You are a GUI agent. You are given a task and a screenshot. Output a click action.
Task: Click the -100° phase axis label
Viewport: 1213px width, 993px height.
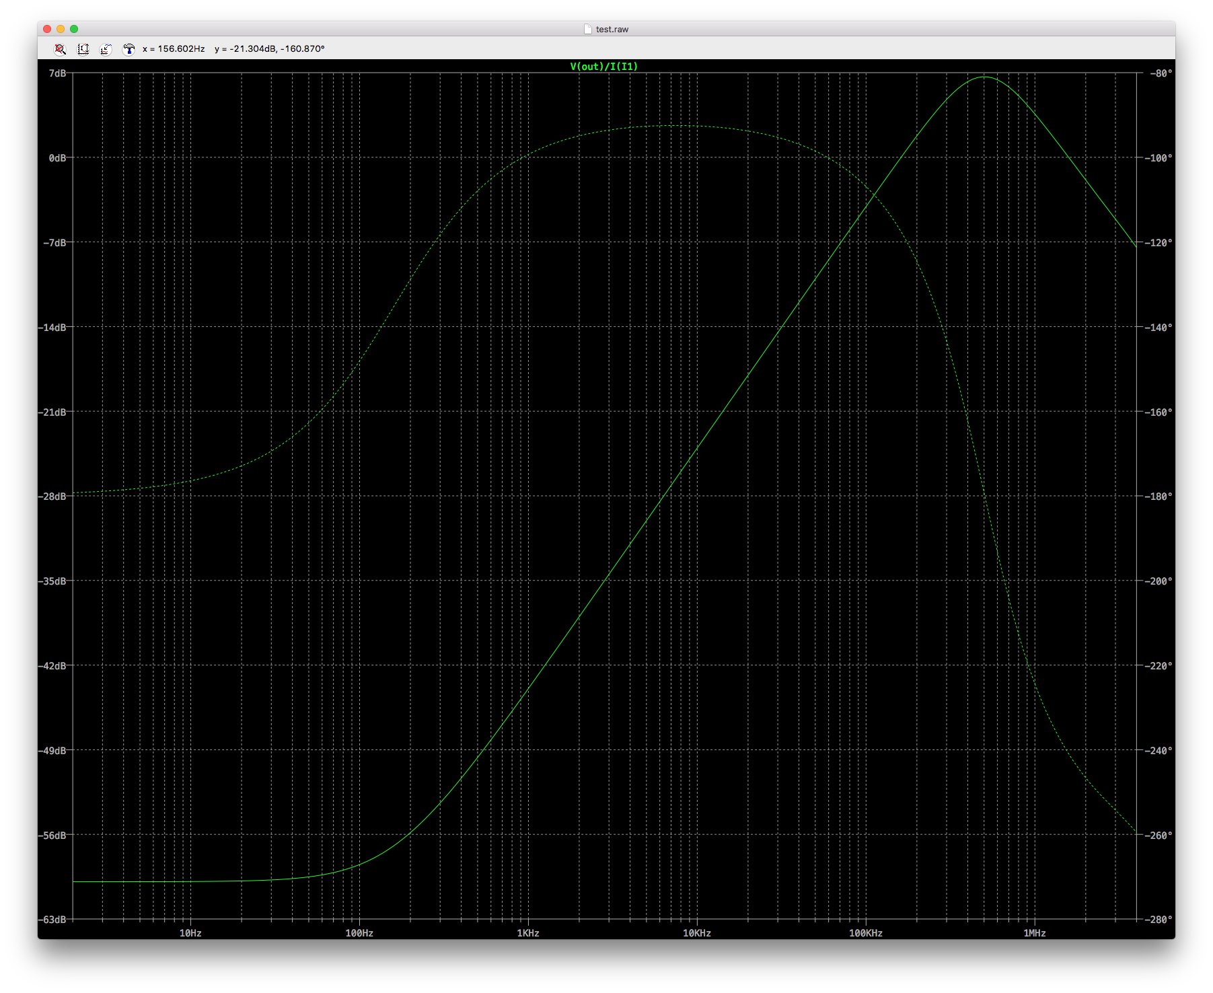[1158, 158]
